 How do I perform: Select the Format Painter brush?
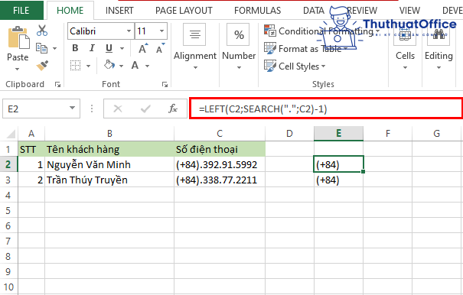click(42, 66)
